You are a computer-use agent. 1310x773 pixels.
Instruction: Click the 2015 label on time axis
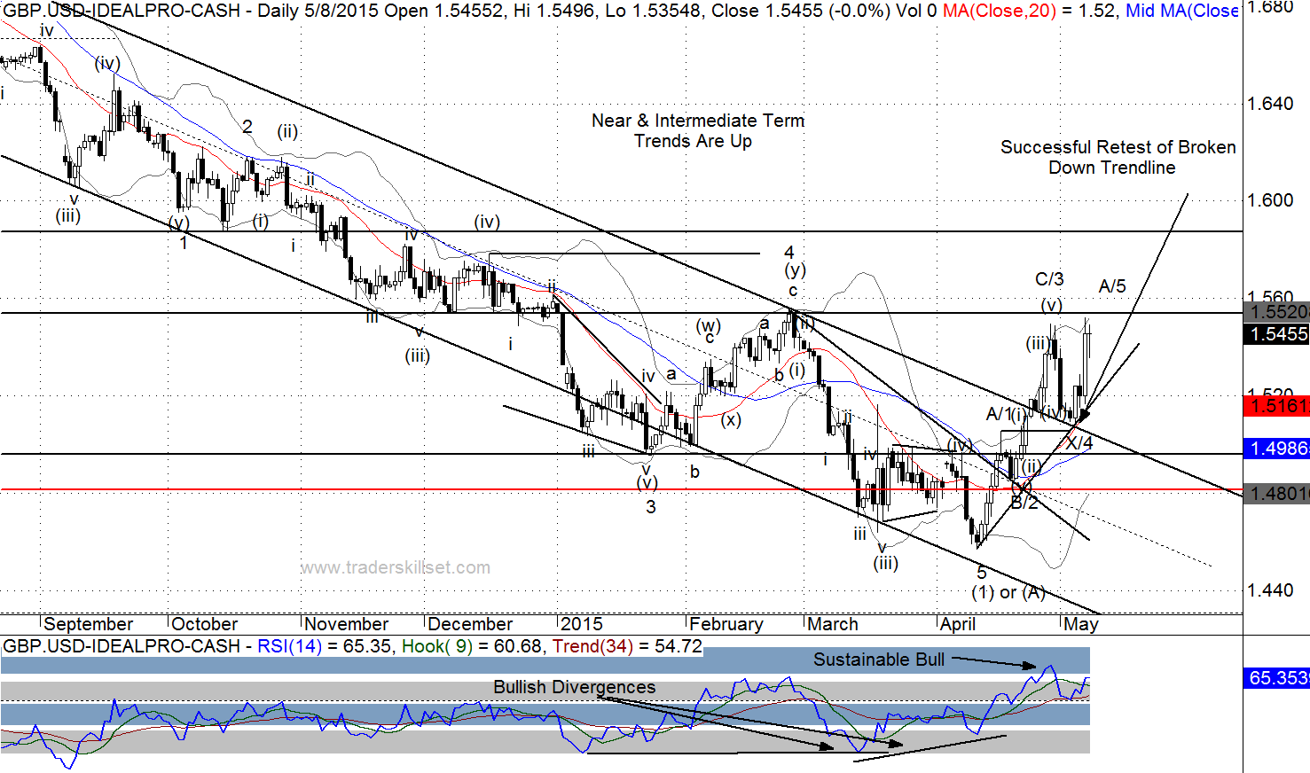(x=581, y=624)
